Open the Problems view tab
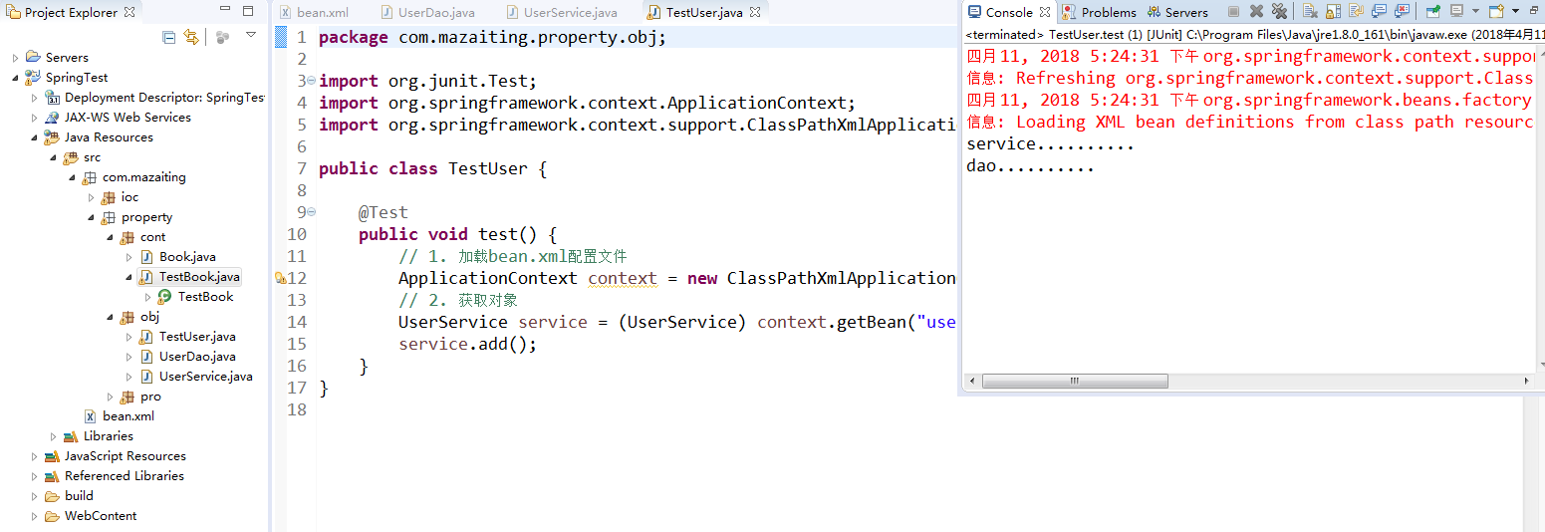The height and width of the screenshot is (532, 1545). 1100,12
